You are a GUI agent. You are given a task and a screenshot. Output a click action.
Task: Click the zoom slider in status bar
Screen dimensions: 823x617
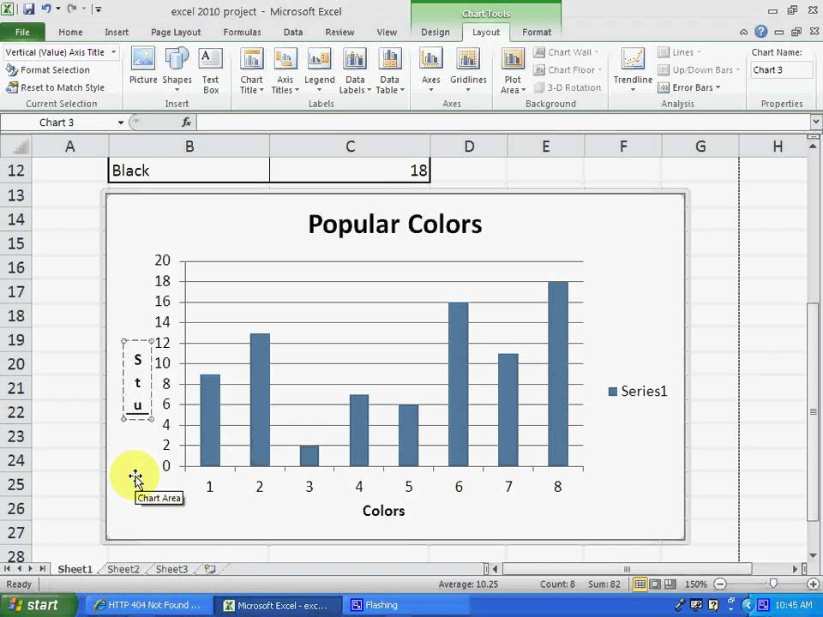(x=773, y=584)
